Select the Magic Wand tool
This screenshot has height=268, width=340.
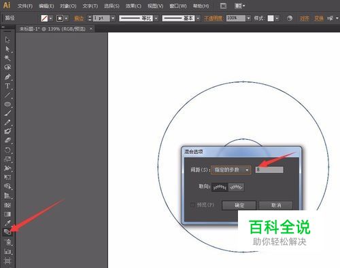click(x=7, y=58)
